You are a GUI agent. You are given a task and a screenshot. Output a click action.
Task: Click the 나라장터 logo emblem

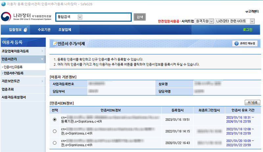tap(6, 16)
